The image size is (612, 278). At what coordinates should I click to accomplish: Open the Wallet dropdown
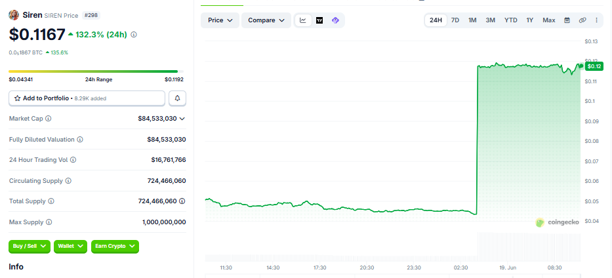[x=71, y=247]
